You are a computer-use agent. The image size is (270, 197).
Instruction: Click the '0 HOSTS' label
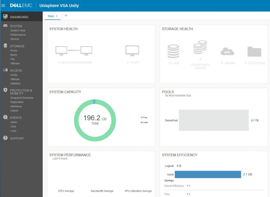tap(133, 62)
